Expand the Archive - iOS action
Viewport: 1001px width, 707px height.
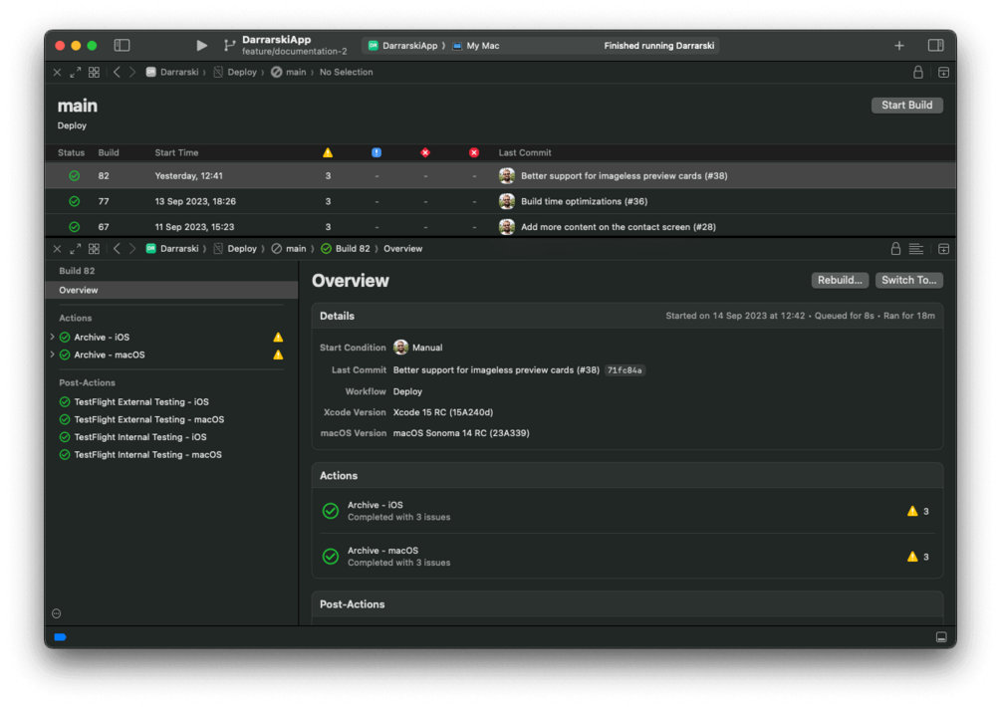click(53, 337)
